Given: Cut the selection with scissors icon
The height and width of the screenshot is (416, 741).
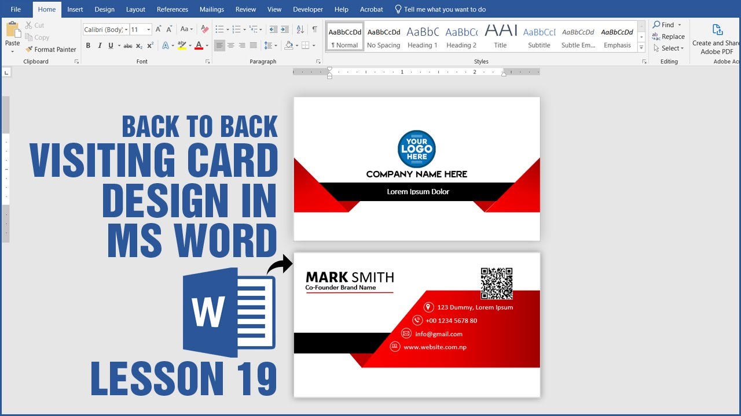Looking at the screenshot, I should [x=29, y=25].
